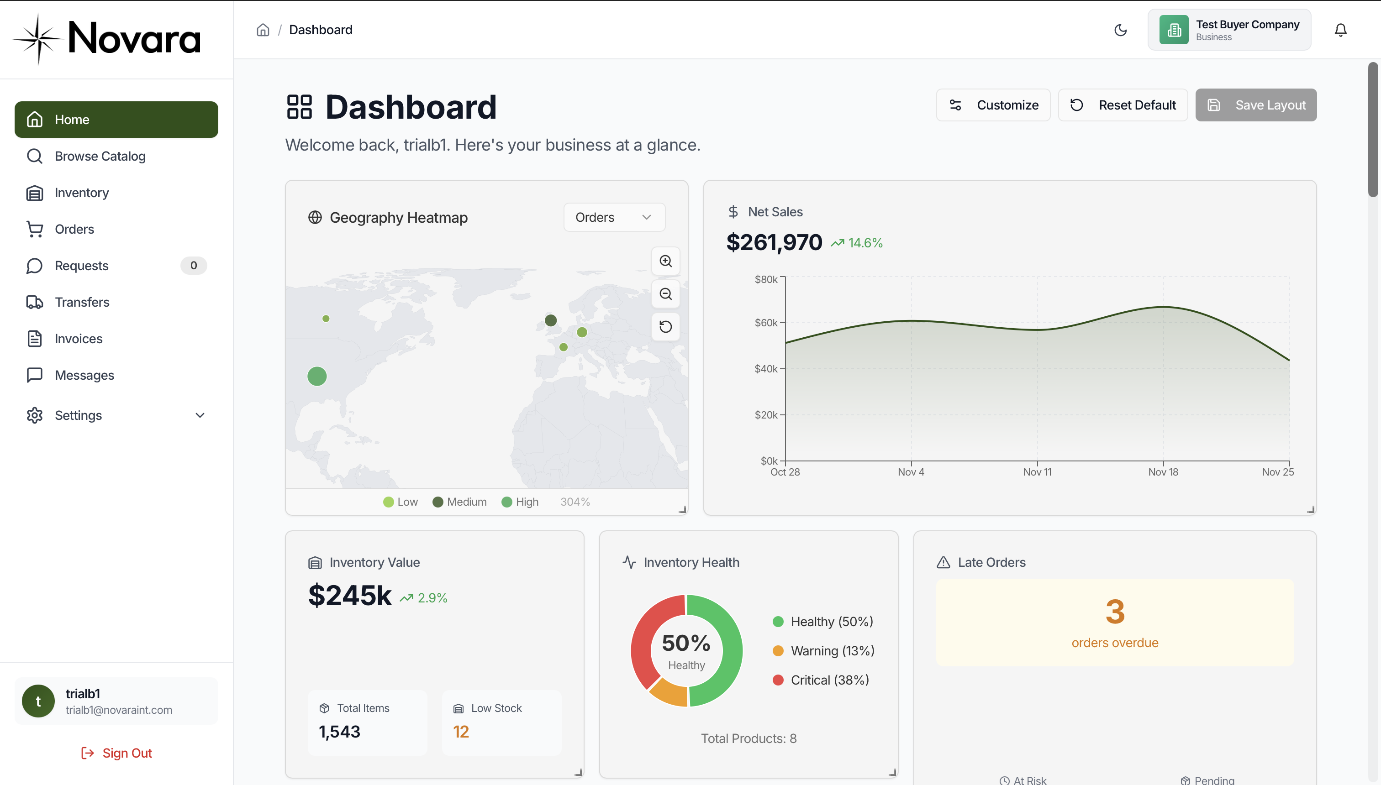Image resolution: width=1381 pixels, height=785 pixels.
Task: Click the Dashboard breadcrumb text
Action: click(x=321, y=30)
